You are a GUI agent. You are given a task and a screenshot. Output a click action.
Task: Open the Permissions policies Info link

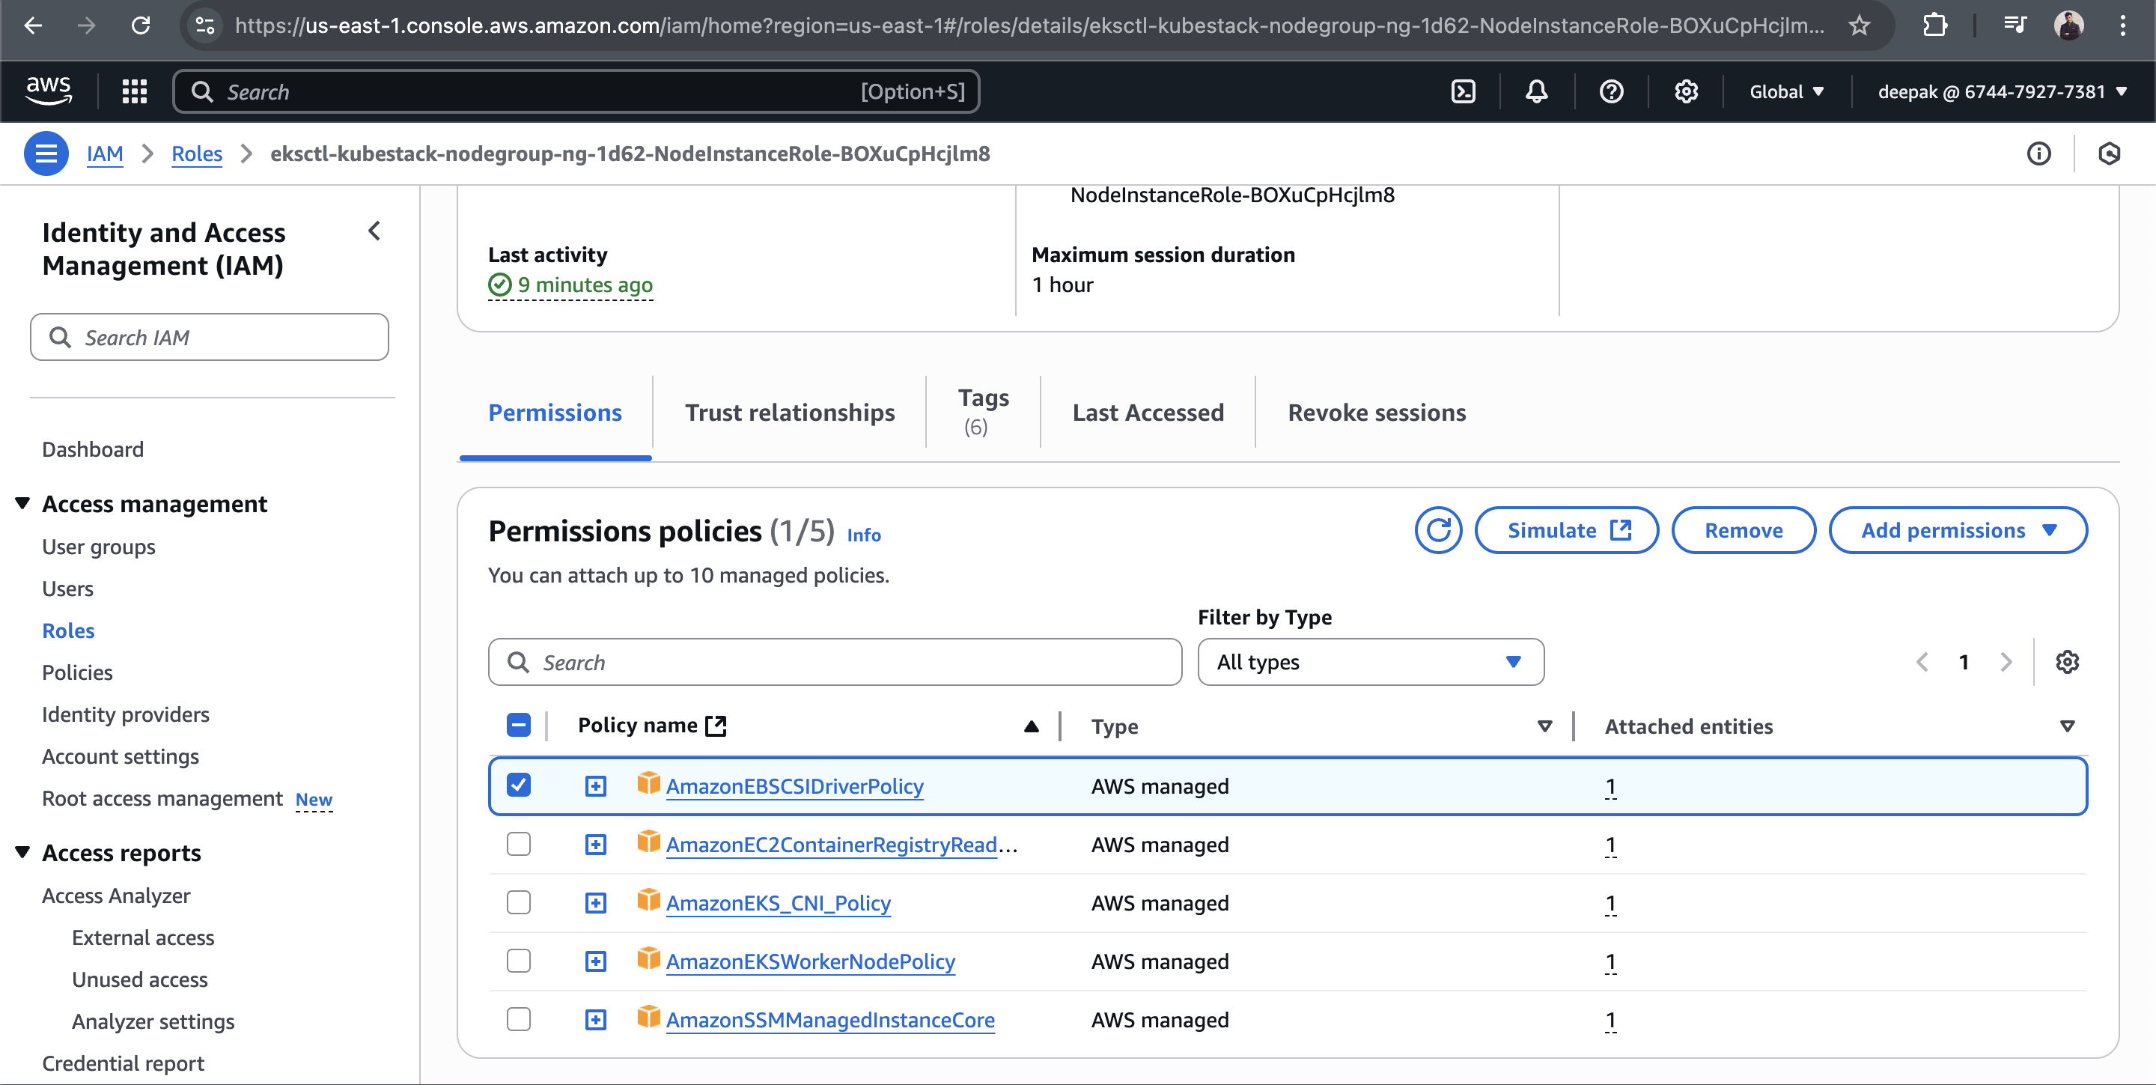863,535
